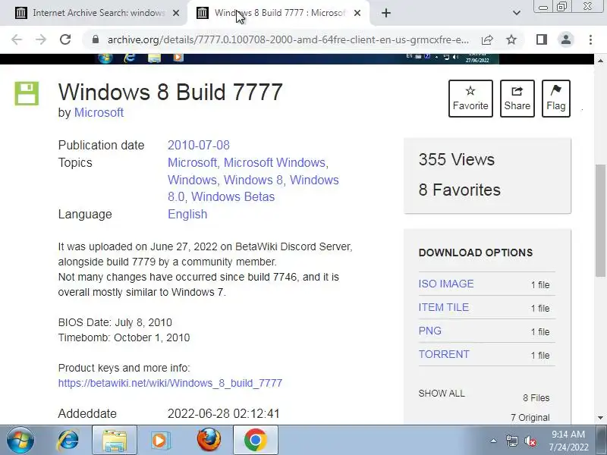Open Chrome profile menu
607x455 pixels.
(566, 39)
